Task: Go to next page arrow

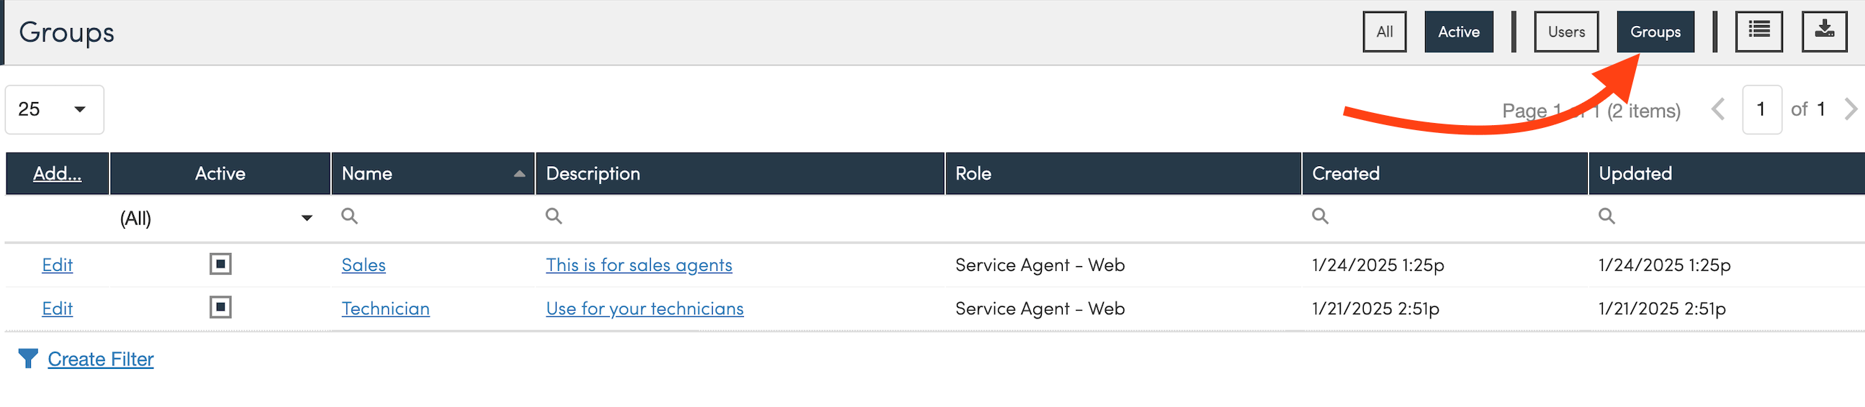Action: pos(1851,109)
